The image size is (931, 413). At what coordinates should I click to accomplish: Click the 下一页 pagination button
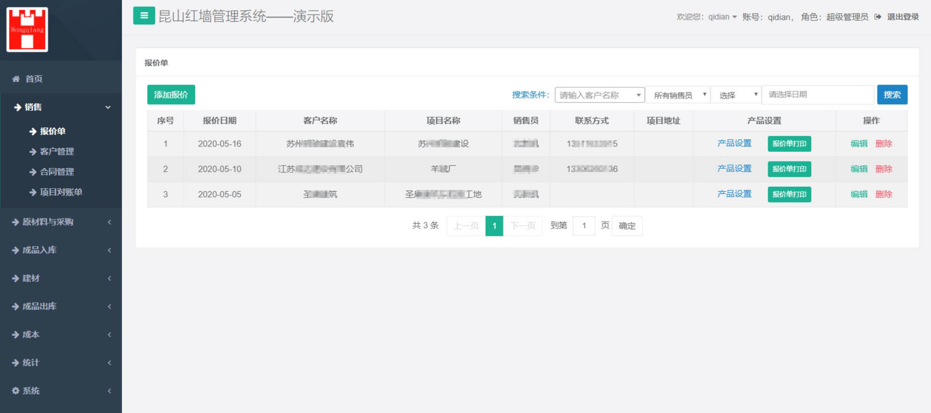(523, 226)
